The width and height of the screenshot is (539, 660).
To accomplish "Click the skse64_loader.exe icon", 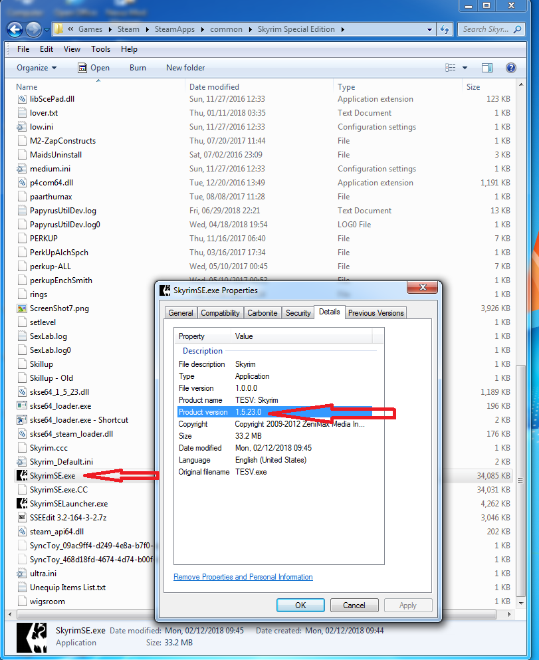I will [x=22, y=405].
